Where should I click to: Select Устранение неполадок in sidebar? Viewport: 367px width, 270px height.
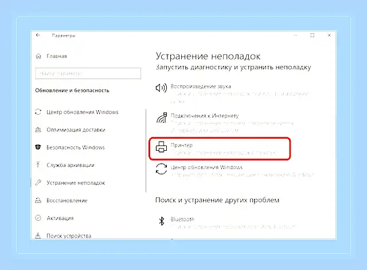tap(76, 183)
